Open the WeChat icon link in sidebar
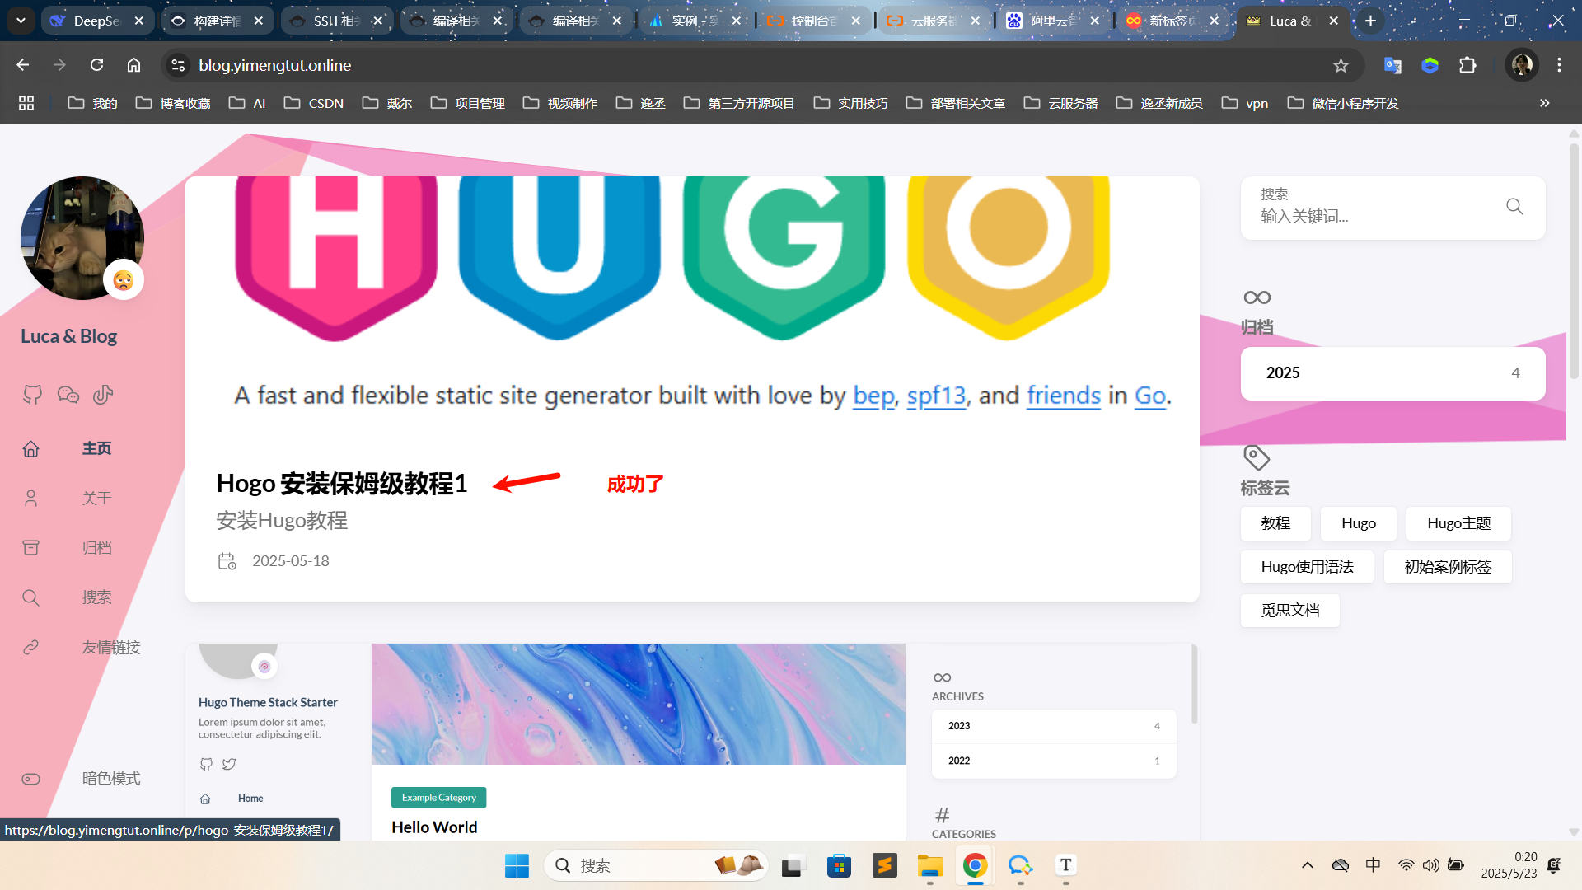 coord(68,395)
